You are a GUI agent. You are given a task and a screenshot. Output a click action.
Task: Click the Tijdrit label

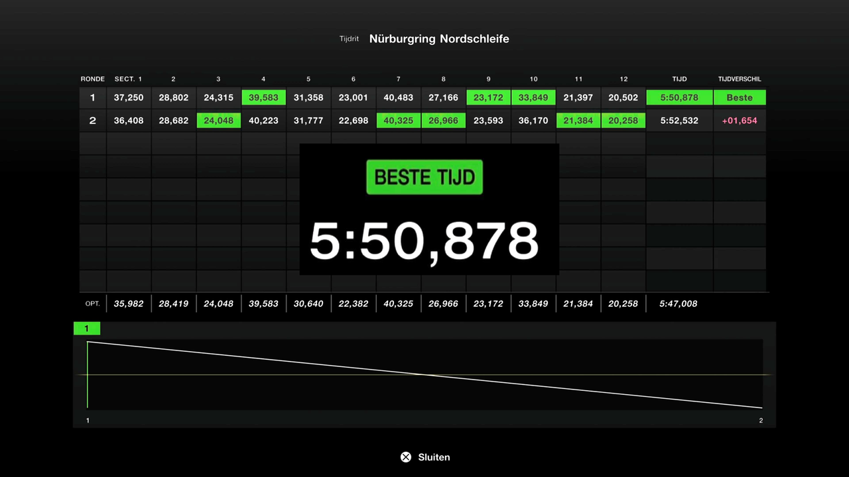[349, 38]
